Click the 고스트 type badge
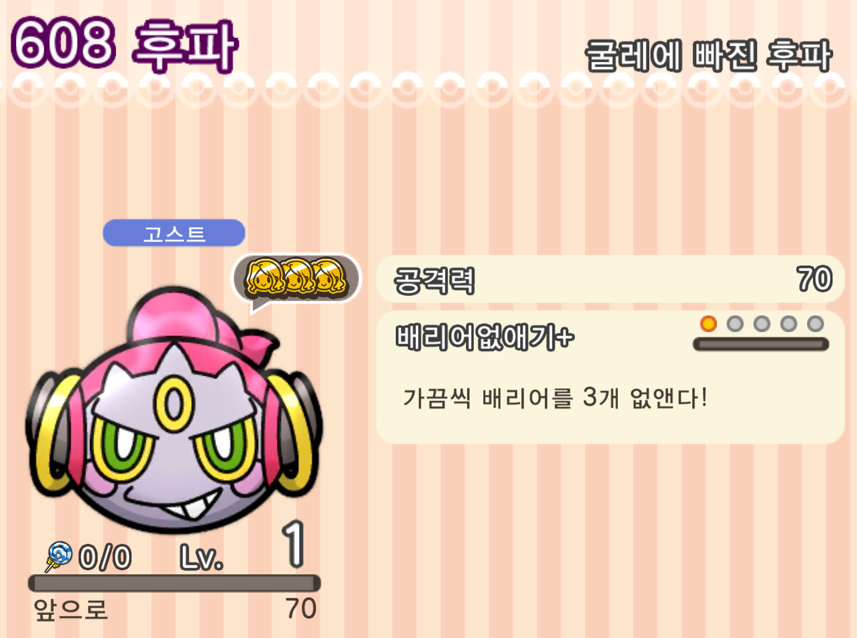The height and width of the screenshot is (638, 857). (174, 233)
